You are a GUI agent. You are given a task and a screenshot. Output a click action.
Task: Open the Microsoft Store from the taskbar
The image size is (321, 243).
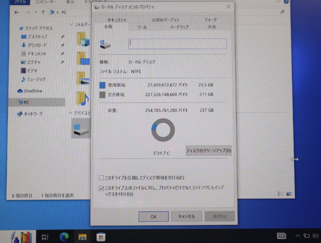(101, 236)
